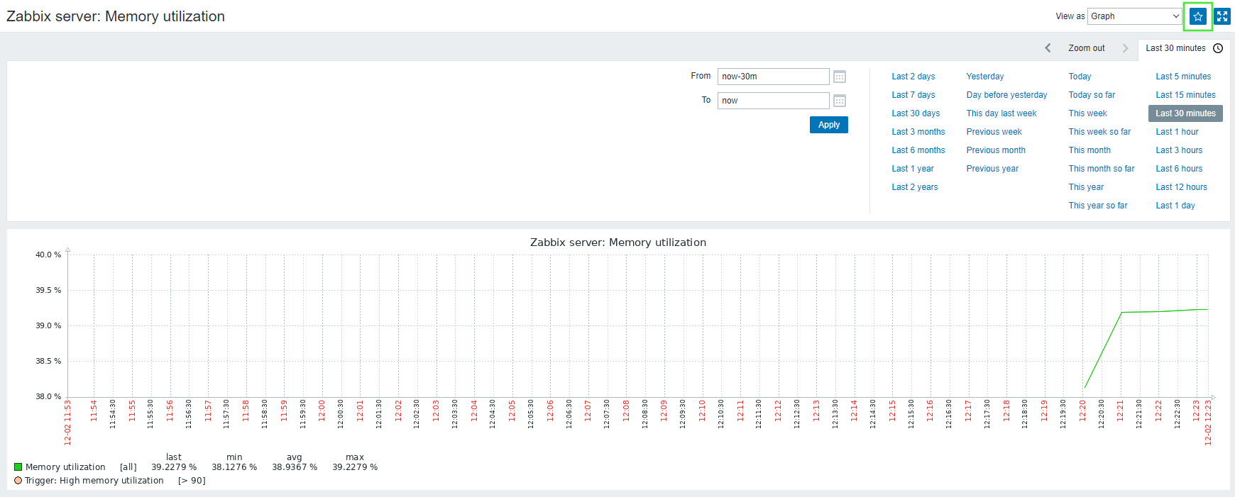Focus the From time input field
This screenshot has width=1235, height=497.
773,77
